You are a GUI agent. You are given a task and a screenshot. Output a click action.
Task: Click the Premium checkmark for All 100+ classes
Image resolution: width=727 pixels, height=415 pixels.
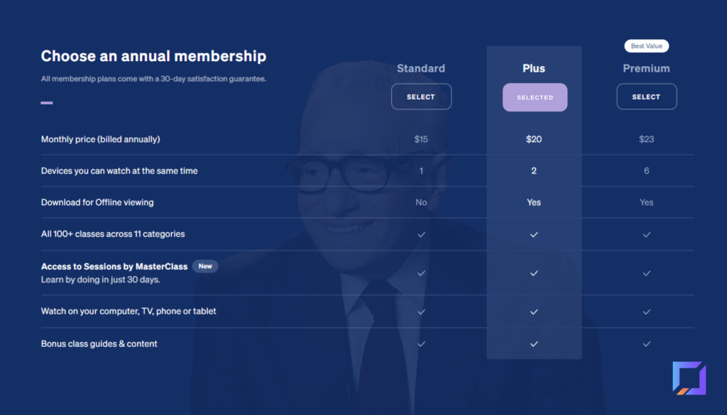[646, 234]
